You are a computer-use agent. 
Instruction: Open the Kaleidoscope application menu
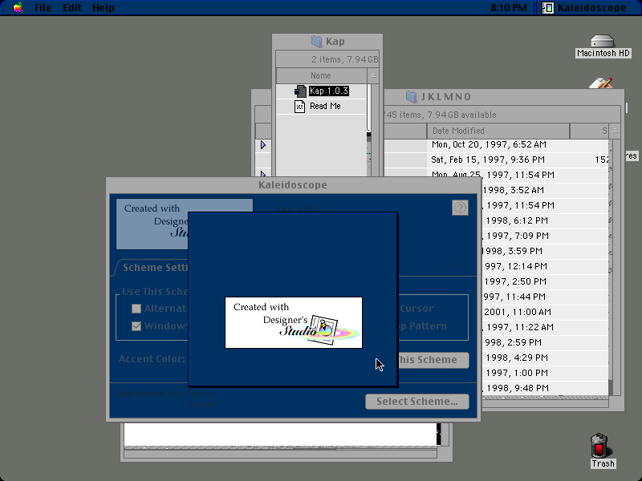tap(585, 8)
